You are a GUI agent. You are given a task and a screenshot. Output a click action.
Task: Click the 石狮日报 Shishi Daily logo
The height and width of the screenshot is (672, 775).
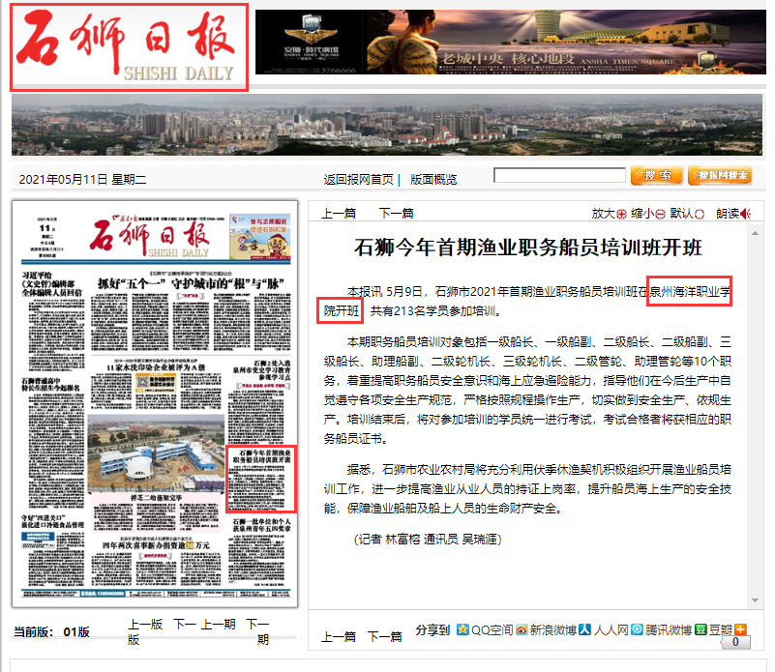(x=130, y=46)
